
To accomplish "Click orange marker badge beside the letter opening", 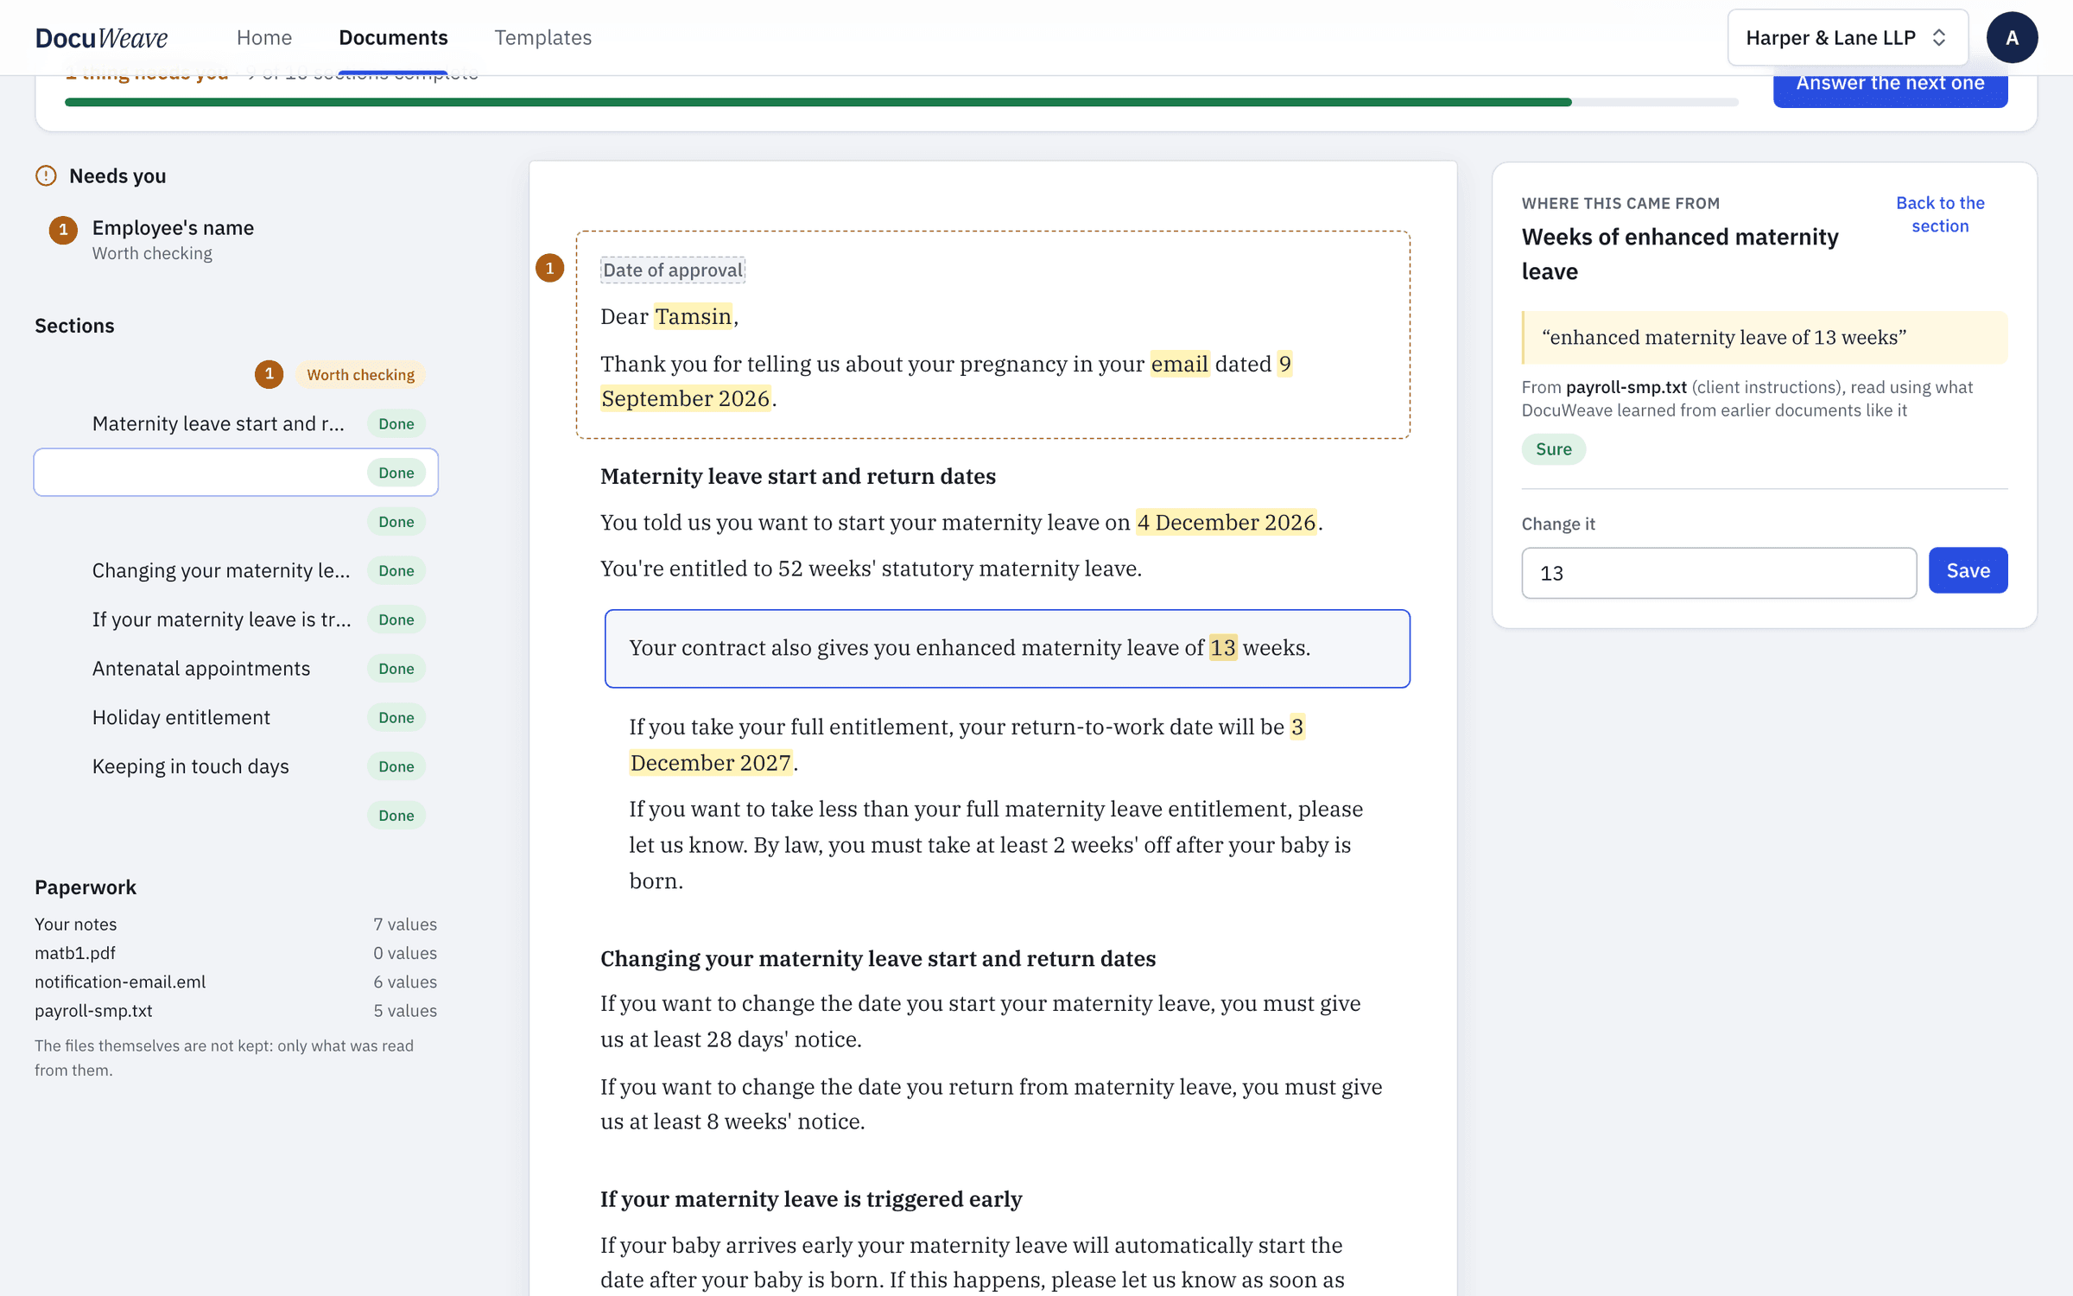I will 550,268.
